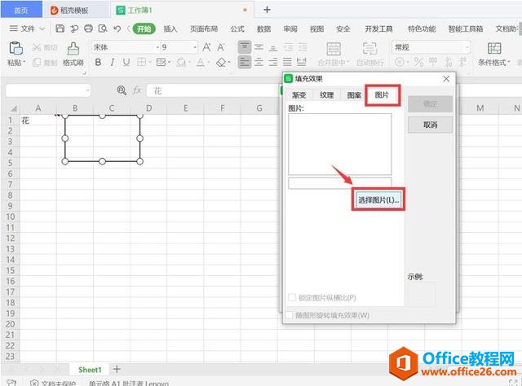Open the 页面布局 ribbon tab
522x386 pixels.
pos(204,29)
